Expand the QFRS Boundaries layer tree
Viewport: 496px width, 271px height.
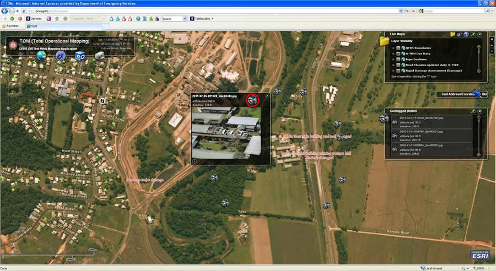coord(393,48)
